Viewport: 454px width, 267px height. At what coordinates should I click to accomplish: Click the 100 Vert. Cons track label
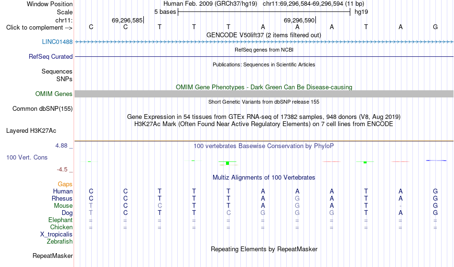click(27, 157)
